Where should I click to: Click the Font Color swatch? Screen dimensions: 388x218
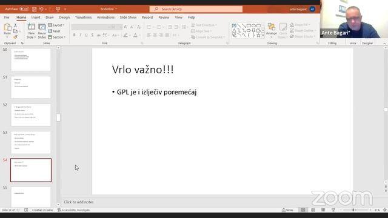click(135, 35)
